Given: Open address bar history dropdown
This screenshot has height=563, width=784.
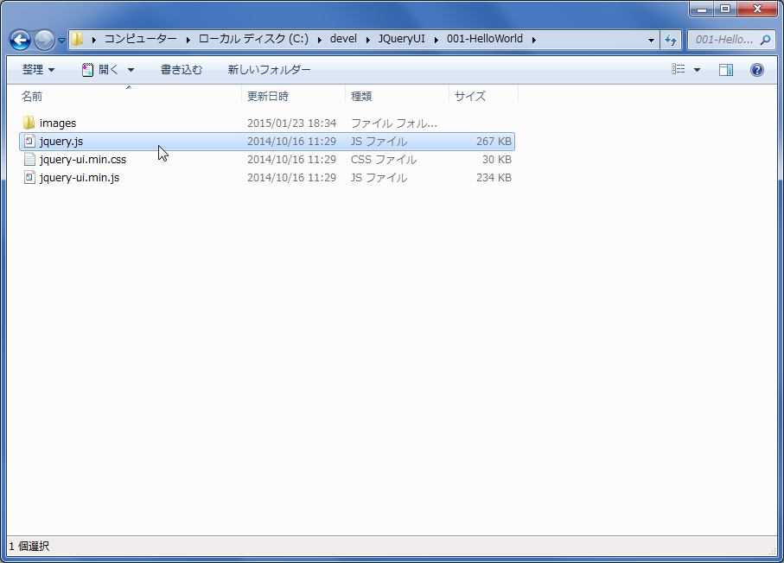Looking at the screenshot, I should pos(651,40).
